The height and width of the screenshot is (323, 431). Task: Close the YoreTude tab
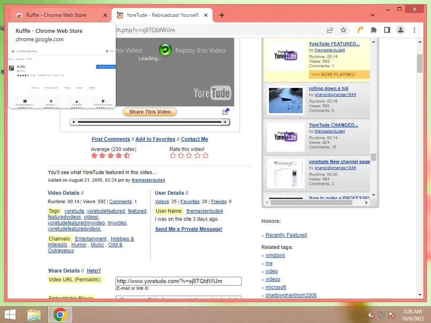tap(205, 15)
